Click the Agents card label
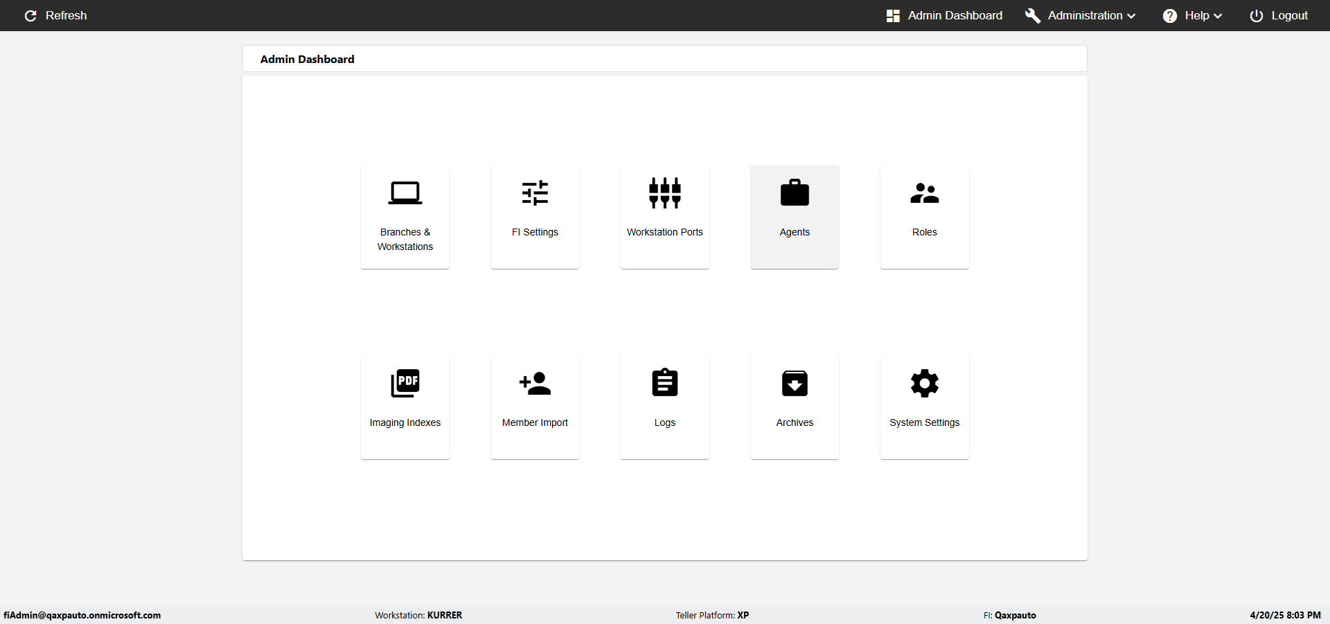Screen dimensions: 1330x624 pyautogui.click(x=795, y=232)
